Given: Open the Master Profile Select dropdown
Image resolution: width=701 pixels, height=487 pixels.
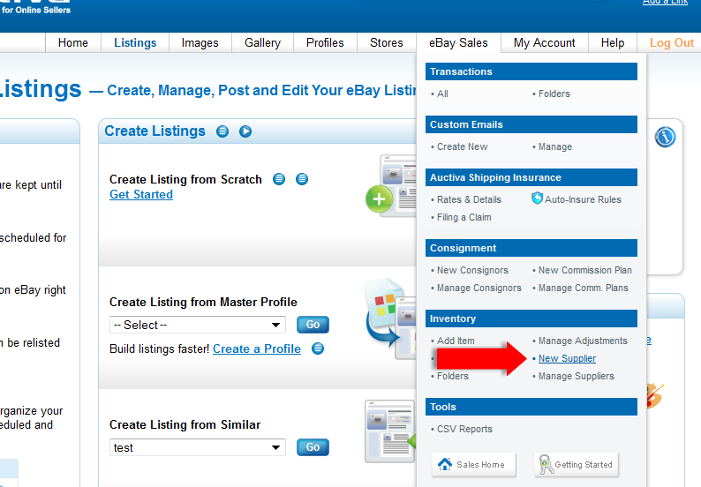Looking at the screenshot, I should (x=198, y=325).
